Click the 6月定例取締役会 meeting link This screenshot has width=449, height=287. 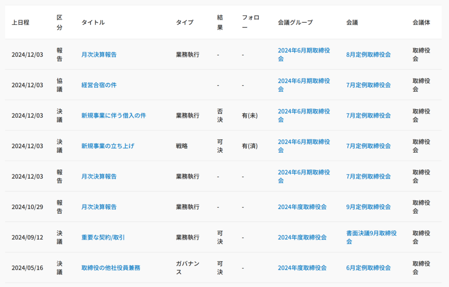368,268
